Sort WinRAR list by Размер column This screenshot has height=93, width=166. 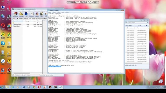[x=26, y=21]
